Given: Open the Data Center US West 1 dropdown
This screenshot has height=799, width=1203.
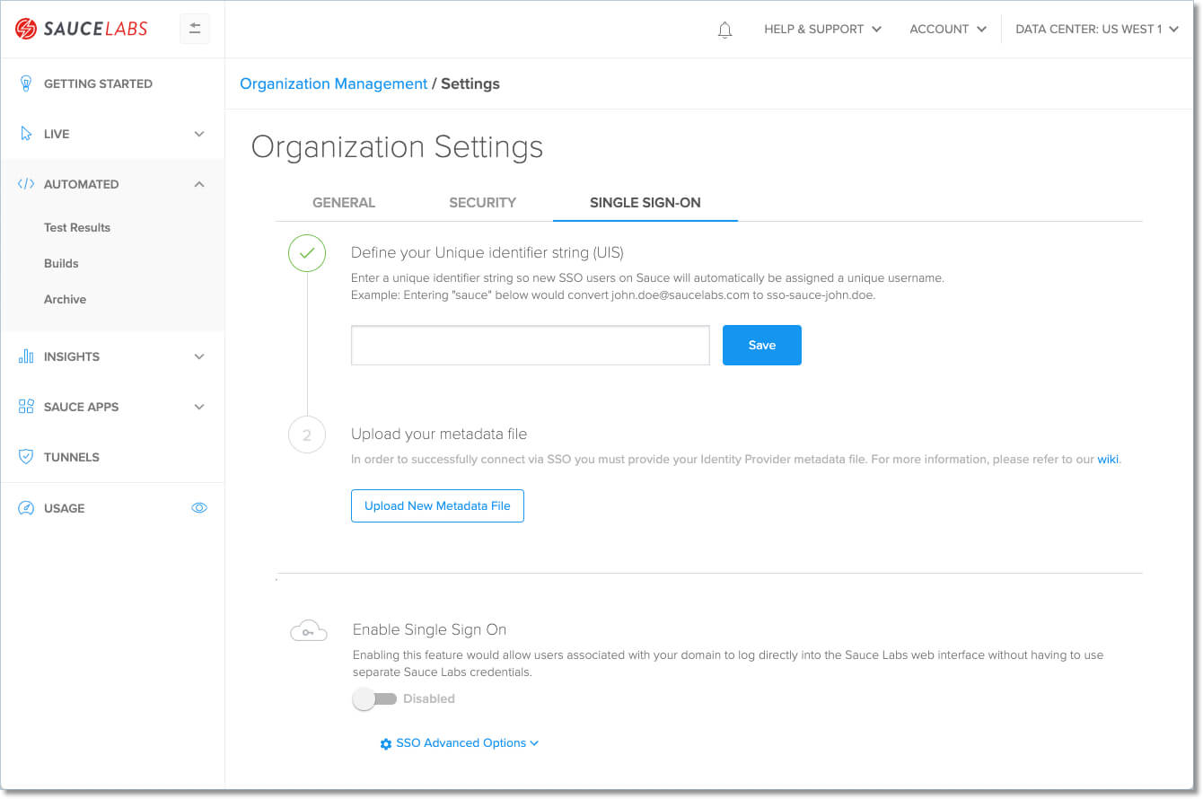Looking at the screenshot, I should pos(1097,30).
